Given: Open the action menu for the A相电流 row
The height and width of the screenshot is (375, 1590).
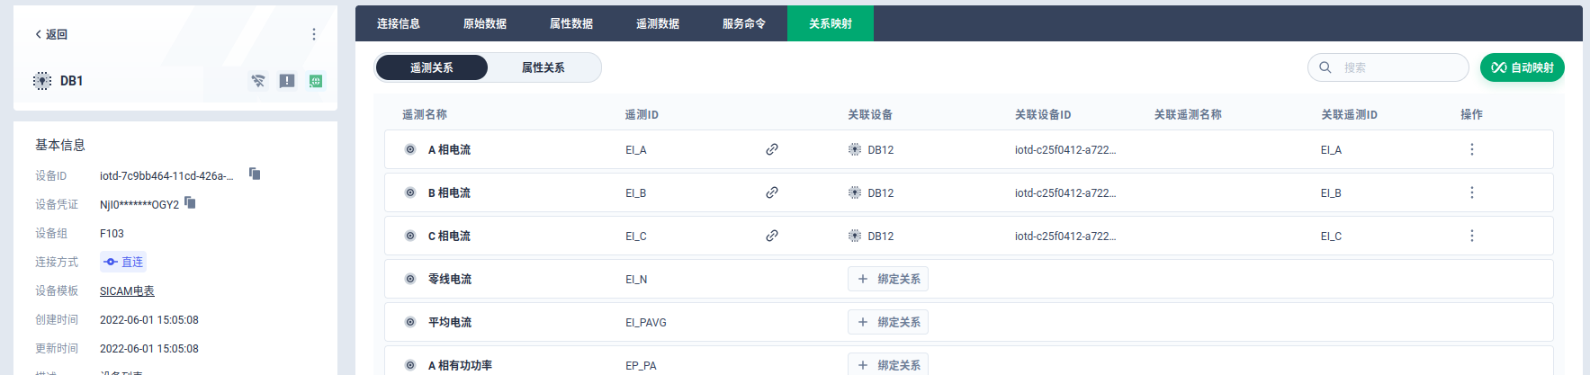Looking at the screenshot, I should pyautogui.click(x=1471, y=149).
